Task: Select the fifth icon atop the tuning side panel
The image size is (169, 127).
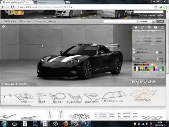Action: (162, 28)
